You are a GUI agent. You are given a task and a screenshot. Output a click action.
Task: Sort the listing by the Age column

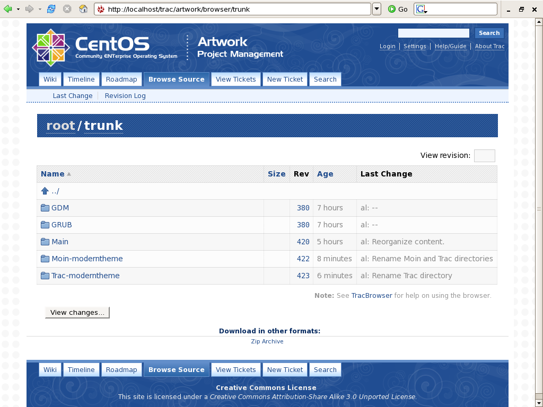(x=325, y=174)
